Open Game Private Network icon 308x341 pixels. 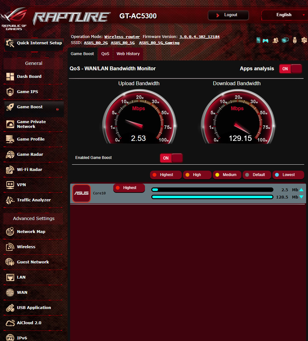(10, 124)
